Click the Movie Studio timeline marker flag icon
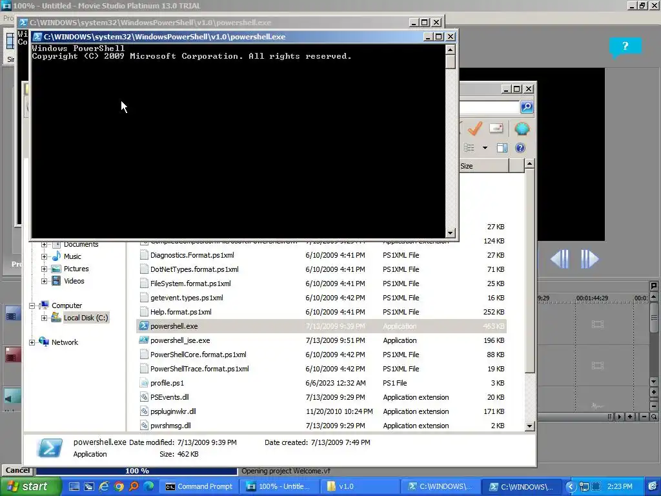This screenshot has width=661, height=496. coord(653,286)
